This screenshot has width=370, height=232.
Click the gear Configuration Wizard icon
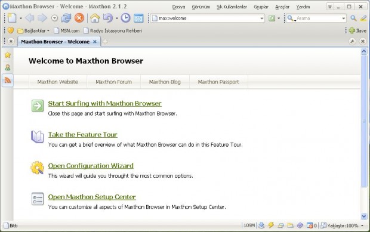pyautogui.click(x=37, y=168)
